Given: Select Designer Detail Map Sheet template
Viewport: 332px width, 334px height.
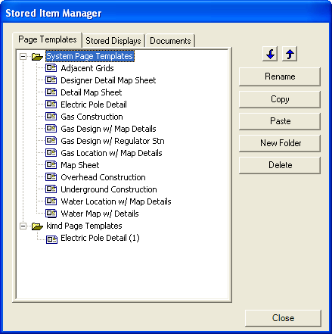Looking at the screenshot, I should pyautogui.click(x=108, y=80).
